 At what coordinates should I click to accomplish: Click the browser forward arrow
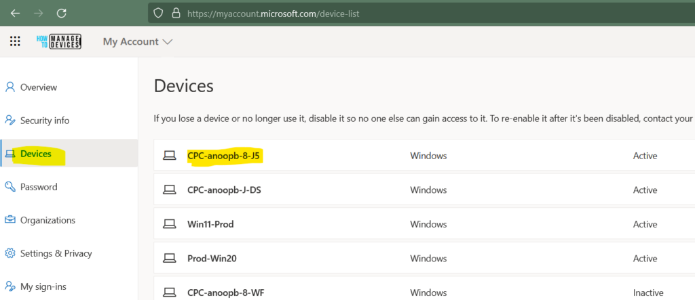(39, 14)
